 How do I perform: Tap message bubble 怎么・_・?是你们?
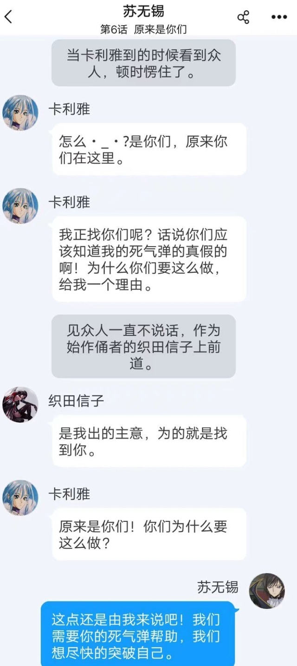[x=149, y=149]
